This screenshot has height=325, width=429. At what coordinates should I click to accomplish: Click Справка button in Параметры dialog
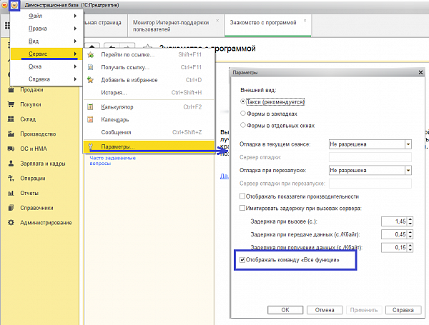click(403, 310)
